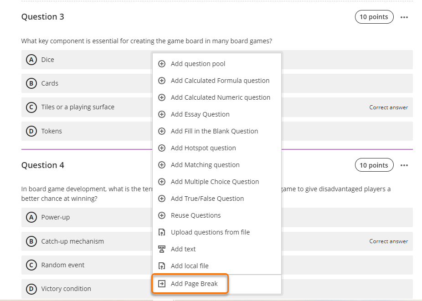This screenshot has width=422, height=301.
Task: Click plus icon beside Add Hotspot question
Action: [x=161, y=148]
